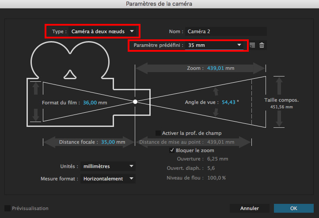The image size is (319, 218).
Task: Click the Nom field containing Caméra 2
Action: (x=226, y=31)
